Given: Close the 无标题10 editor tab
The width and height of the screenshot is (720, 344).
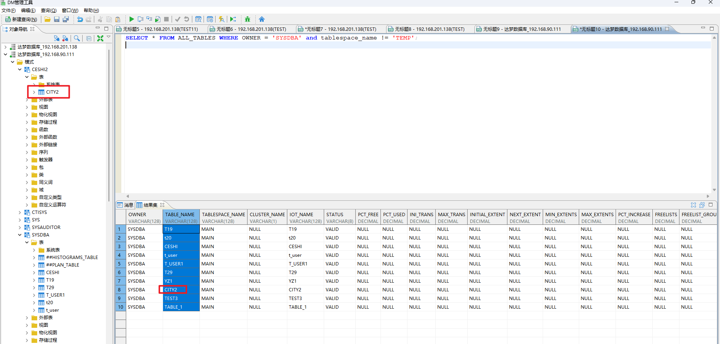Looking at the screenshot, I should (667, 29).
